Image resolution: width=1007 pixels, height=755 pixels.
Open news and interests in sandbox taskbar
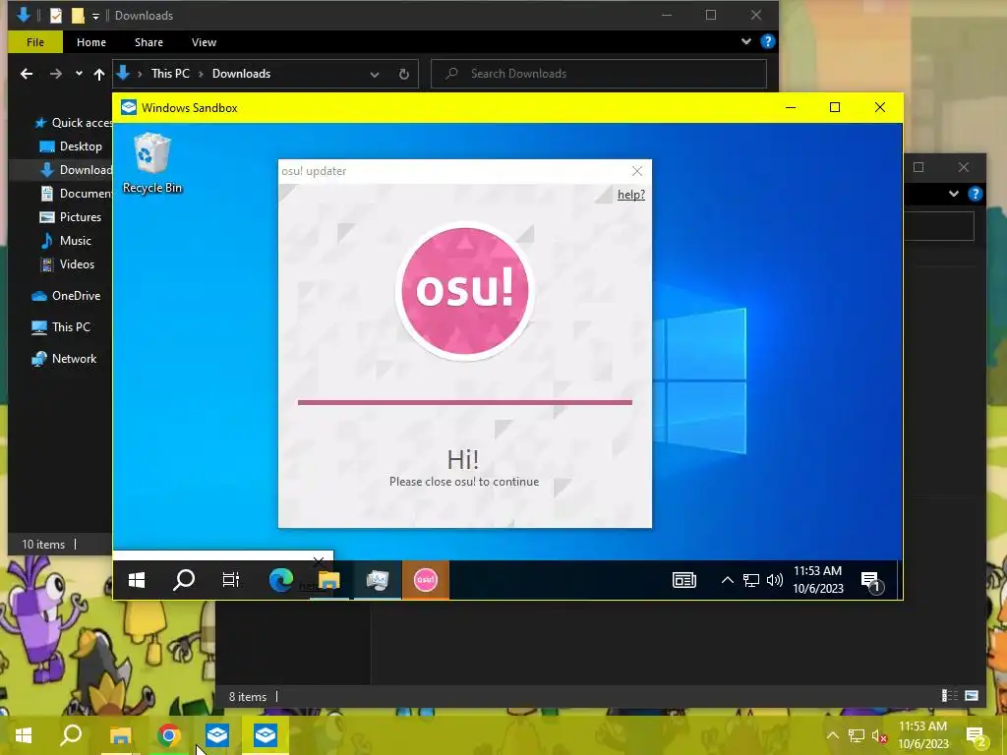684,580
